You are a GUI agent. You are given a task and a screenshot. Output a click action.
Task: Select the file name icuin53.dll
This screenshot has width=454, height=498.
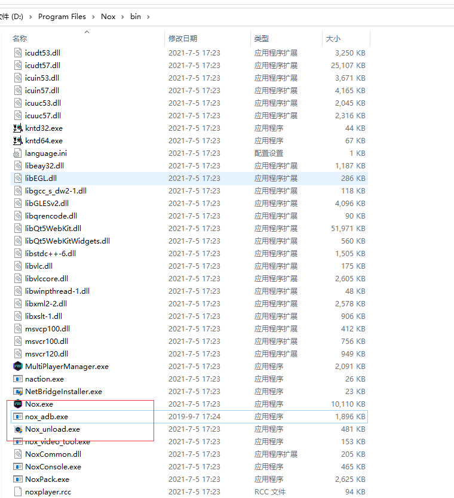coord(42,78)
